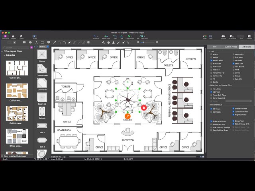Viewport: 255px width, 191px height.
Task: Open the library selector dropdown
Action: click(44, 47)
